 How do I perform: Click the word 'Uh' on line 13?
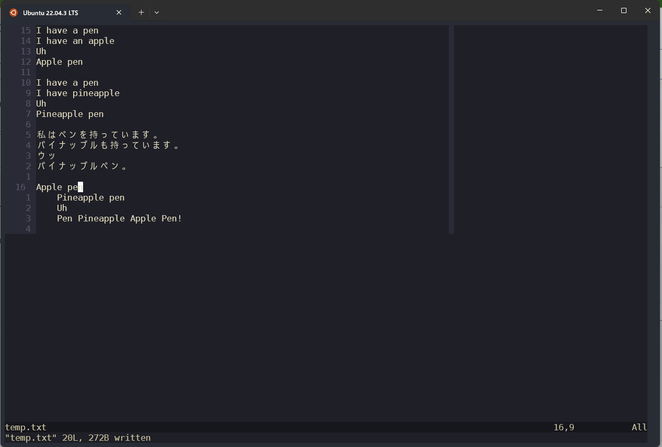coord(41,51)
